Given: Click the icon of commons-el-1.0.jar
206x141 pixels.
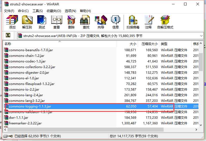Looking at the screenshot, I should pyautogui.click(x=6, y=78).
